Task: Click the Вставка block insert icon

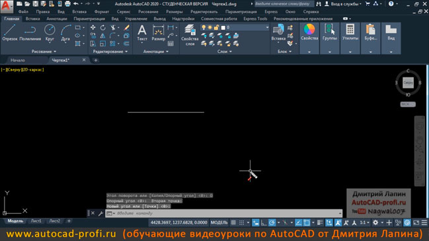Action: point(278,32)
